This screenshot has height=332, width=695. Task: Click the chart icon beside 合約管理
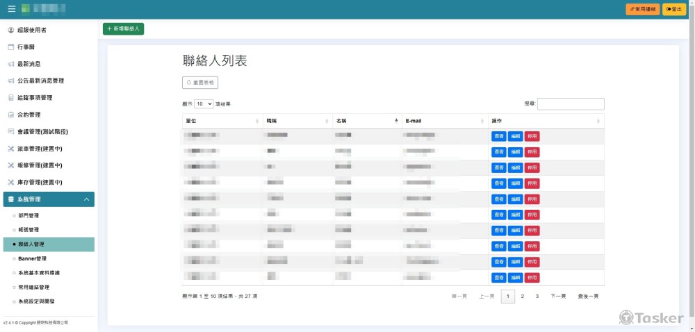[10, 115]
